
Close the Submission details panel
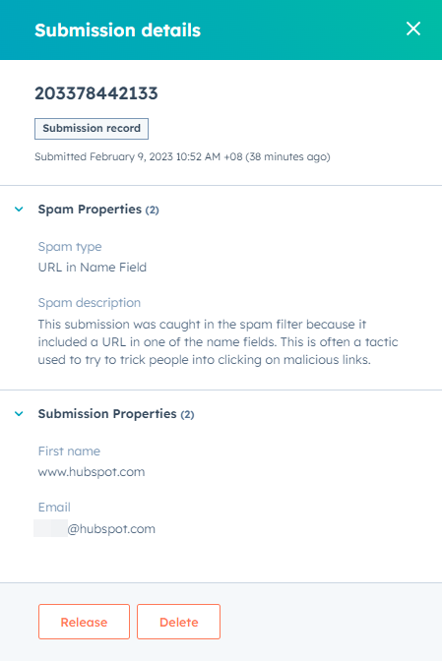pos(413,29)
